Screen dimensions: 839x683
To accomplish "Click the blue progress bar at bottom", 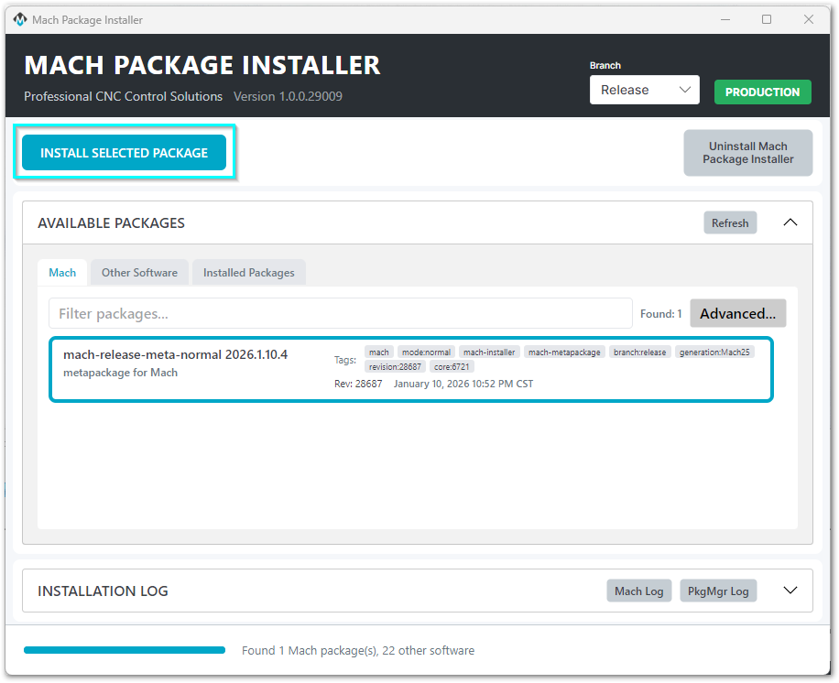I will click(x=125, y=650).
